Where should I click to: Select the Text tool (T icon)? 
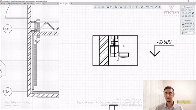point(193,10)
